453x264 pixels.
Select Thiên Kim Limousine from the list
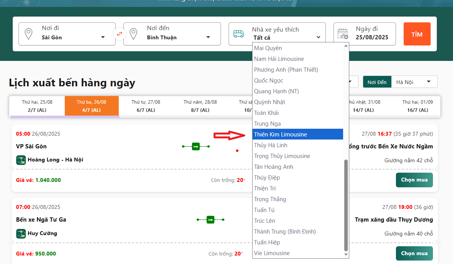pyautogui.click(x=281, y=135)
